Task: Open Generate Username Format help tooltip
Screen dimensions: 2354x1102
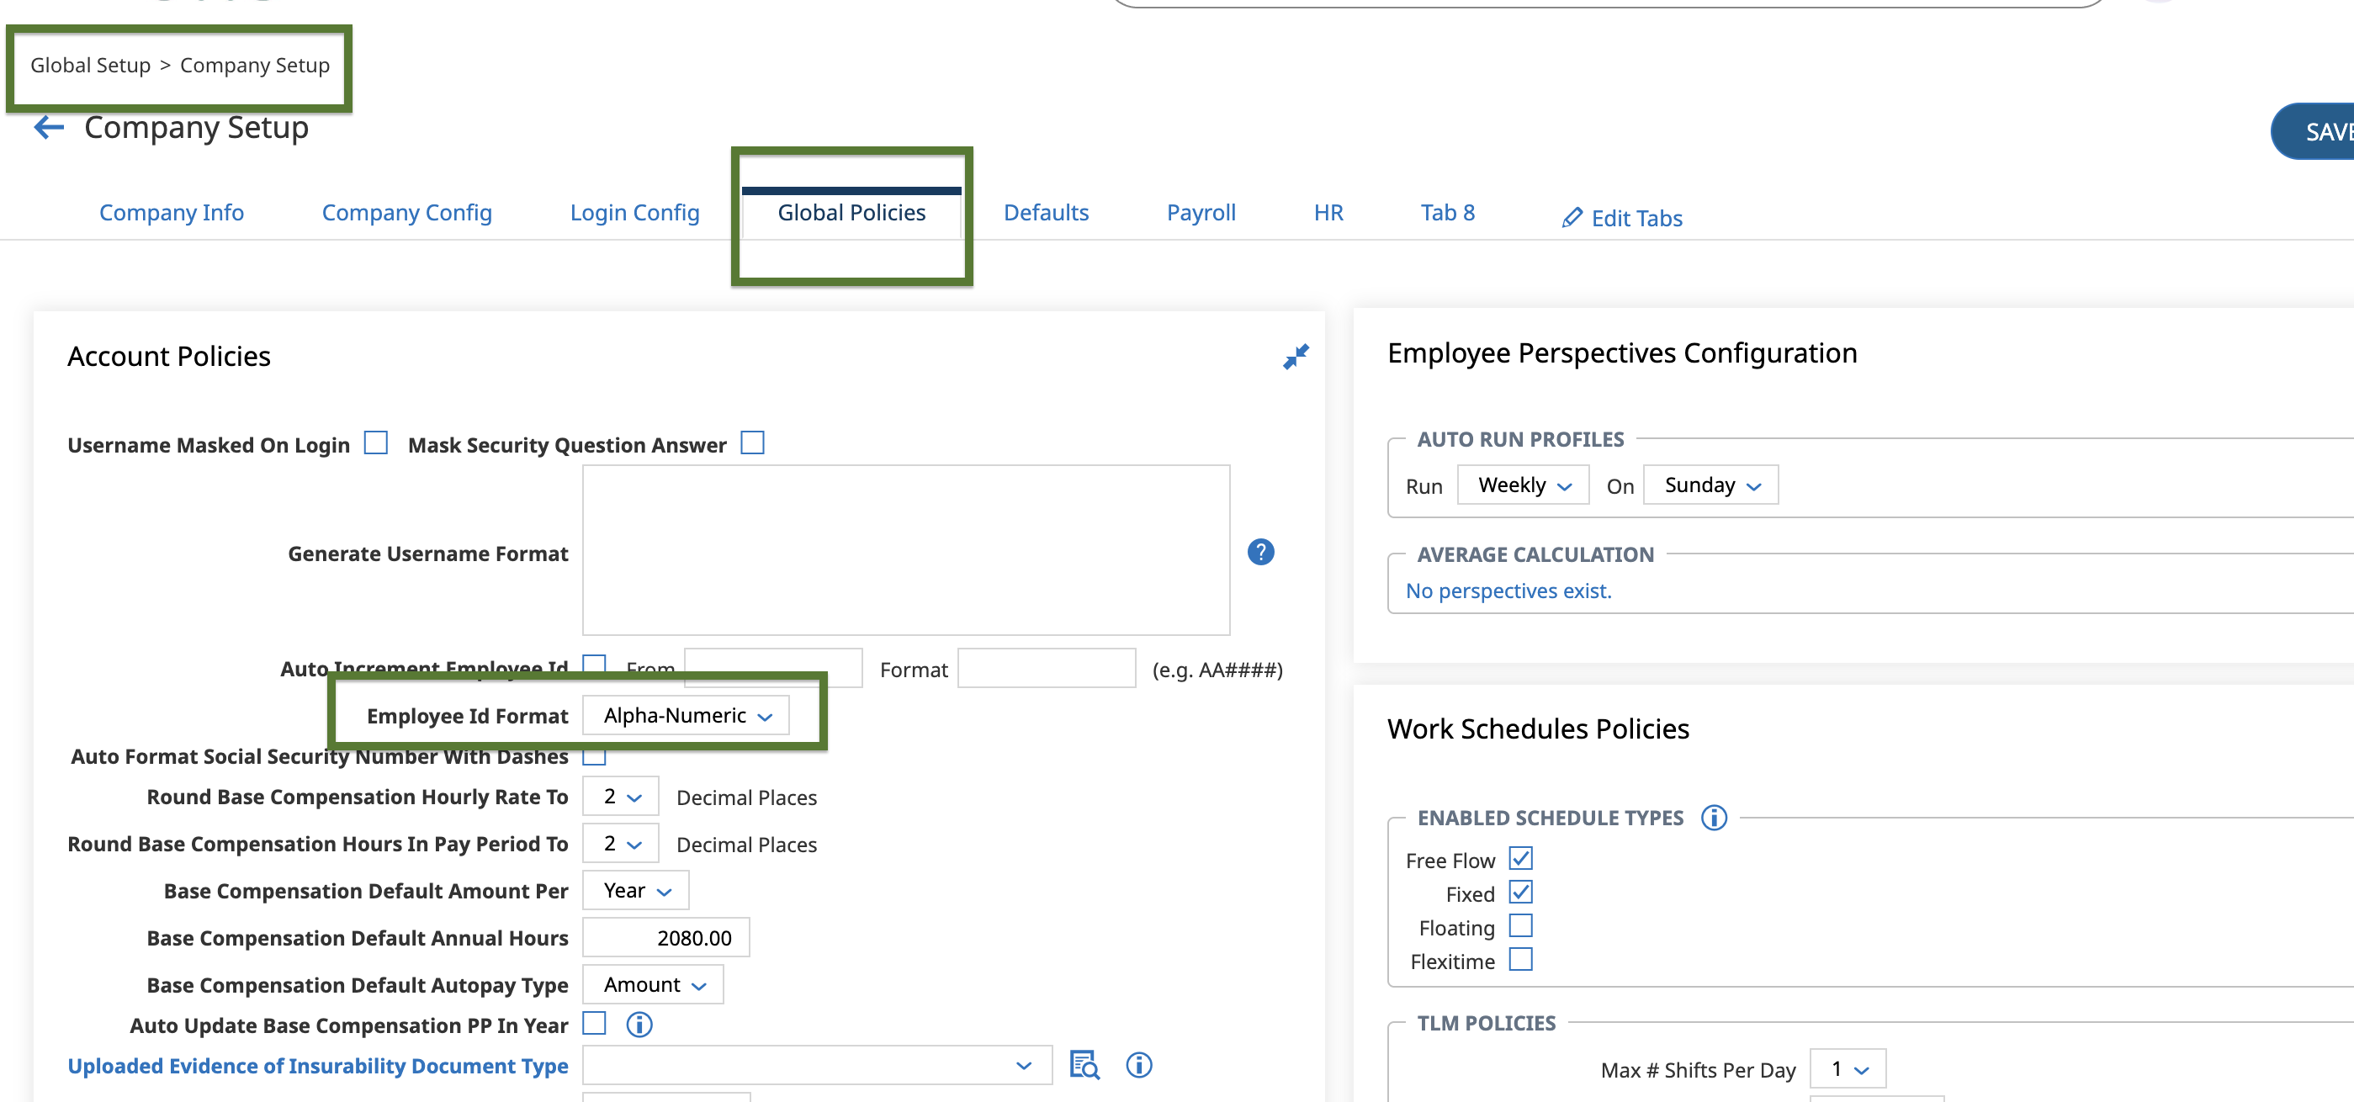Action: click(x=1261, y=551)
